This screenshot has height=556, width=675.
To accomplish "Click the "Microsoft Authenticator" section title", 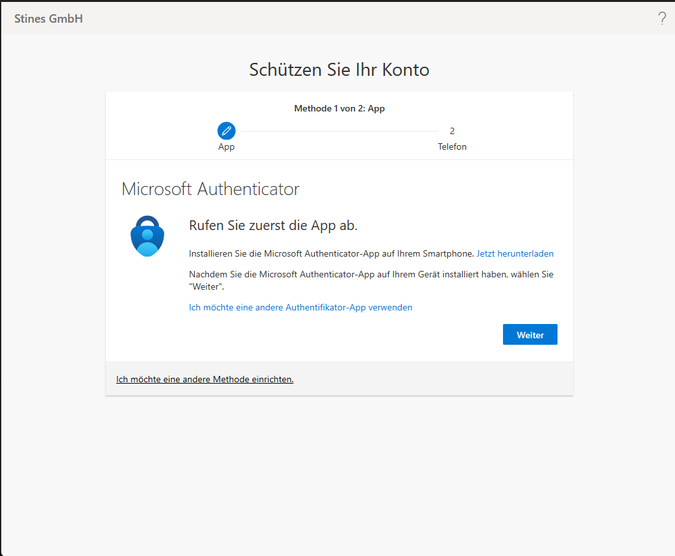I will click(210, 189).
